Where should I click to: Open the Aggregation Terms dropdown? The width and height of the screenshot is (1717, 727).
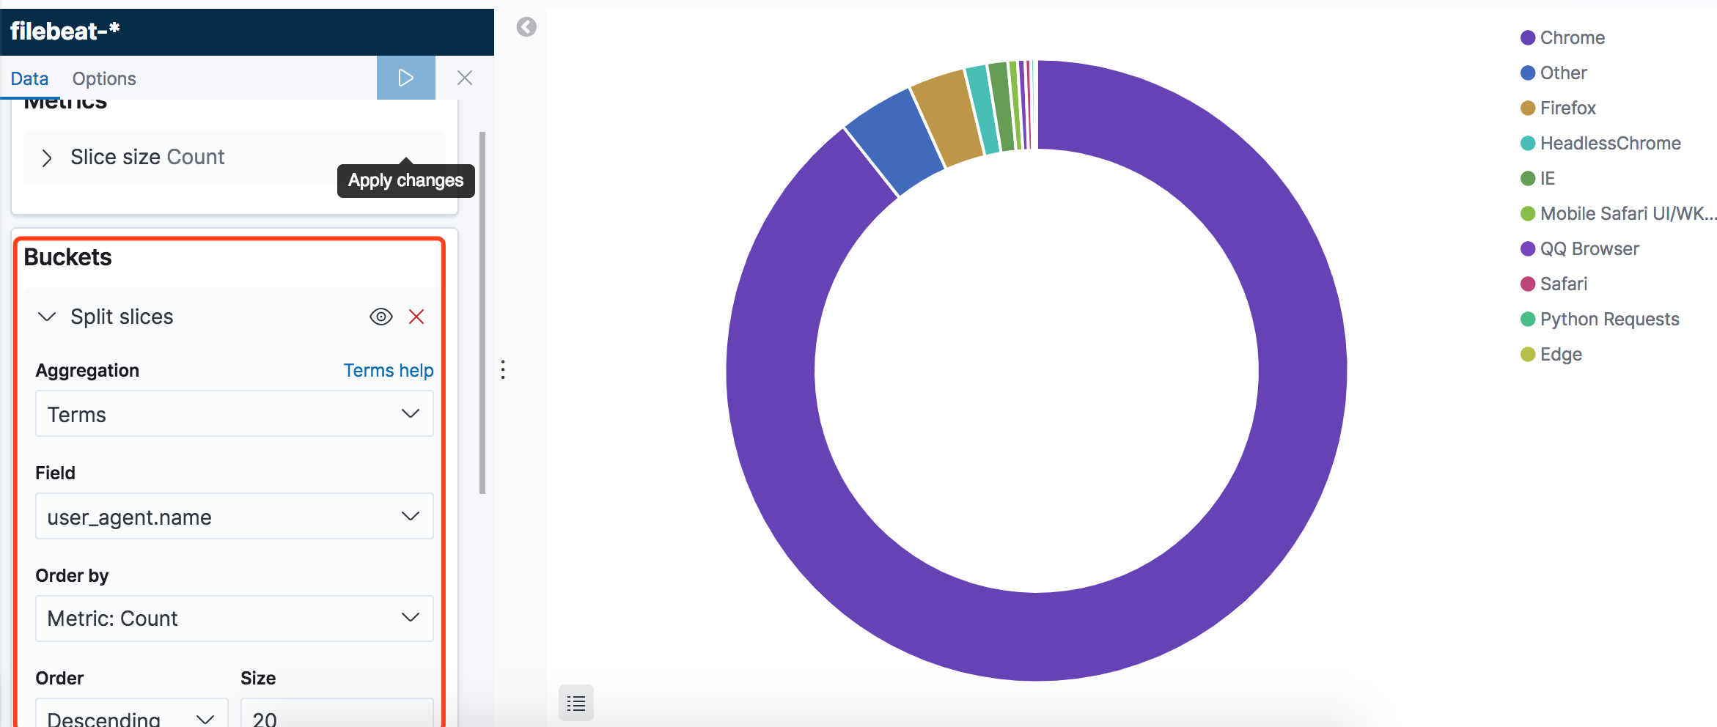click(x=235, y=414)
